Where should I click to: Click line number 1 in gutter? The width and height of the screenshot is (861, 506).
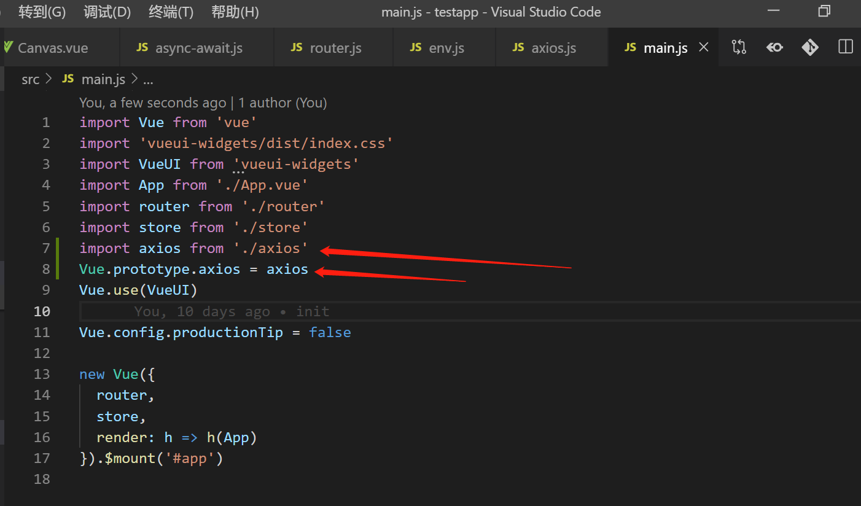click(46, 122)
